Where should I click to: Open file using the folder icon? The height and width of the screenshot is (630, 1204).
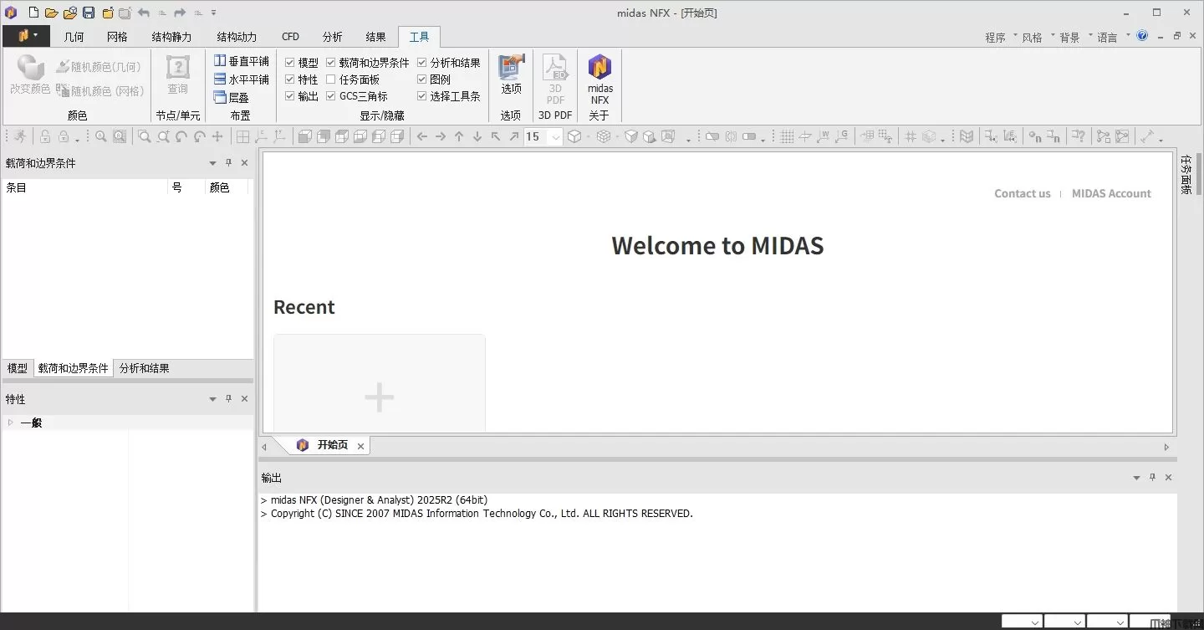(x=52, y=13)
